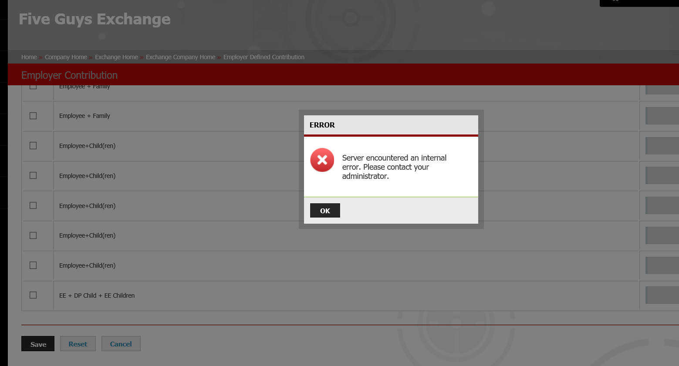Open the Exchange Company Home breadcrumb
Screen dimensions: 679x366
click(x=180, y=57)
